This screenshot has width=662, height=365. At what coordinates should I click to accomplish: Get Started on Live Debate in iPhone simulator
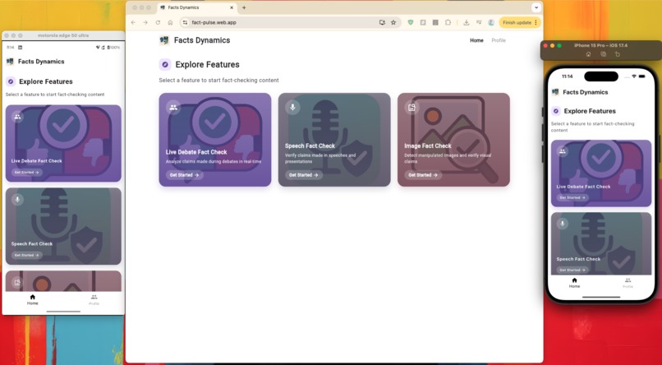click(572, 197)
